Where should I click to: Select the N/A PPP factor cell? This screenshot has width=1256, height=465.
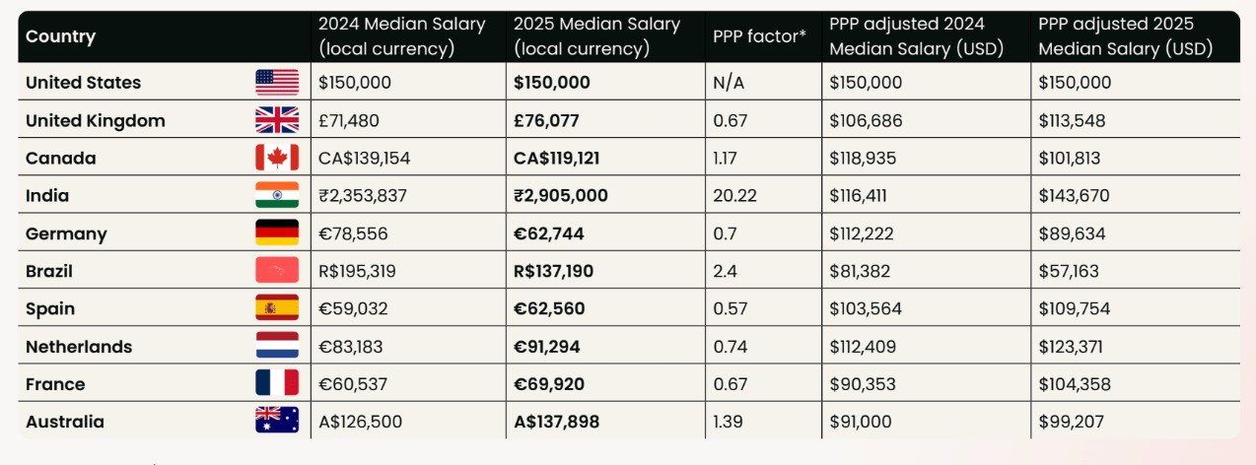coord(729,83)
